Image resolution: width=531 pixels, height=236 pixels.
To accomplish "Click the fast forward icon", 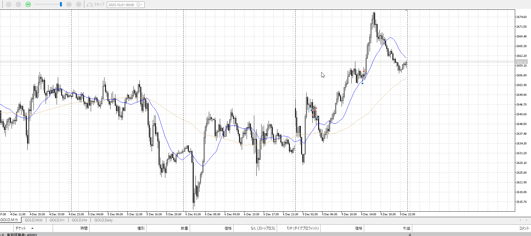I will (x=69, y=5).
